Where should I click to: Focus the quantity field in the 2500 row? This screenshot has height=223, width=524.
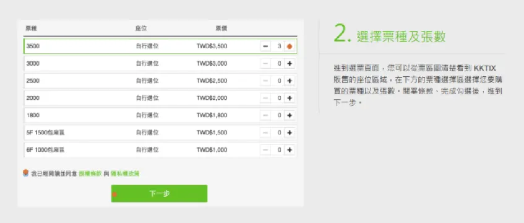tap(277, 81)
